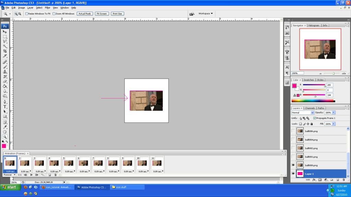Select the Move tool
Image resolution: width=351 pixels, height=197 pixels.
tap(4, 32)
